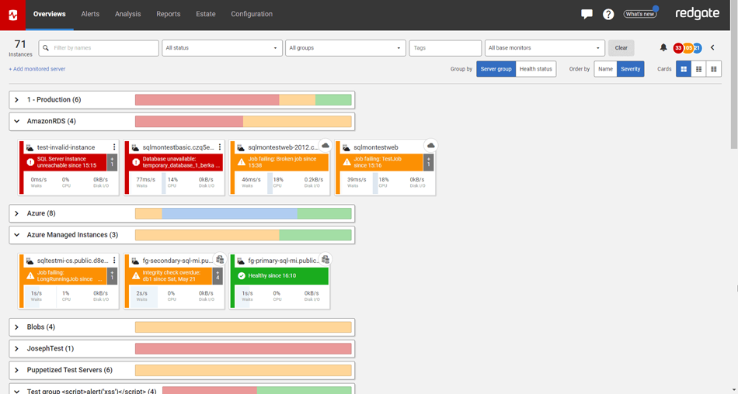Expand the JosephTest (1) group
This screenshot has width=738, height=394.
point(16,349)
